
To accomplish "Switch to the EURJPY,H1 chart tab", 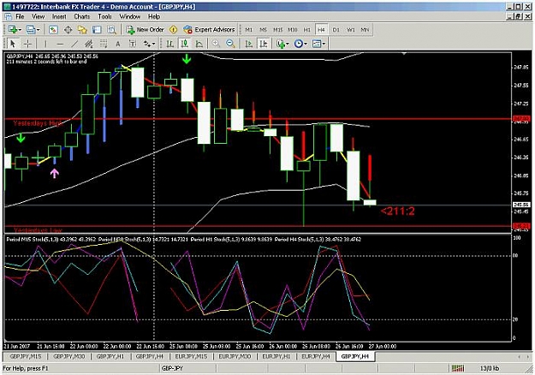I will 276,356.
